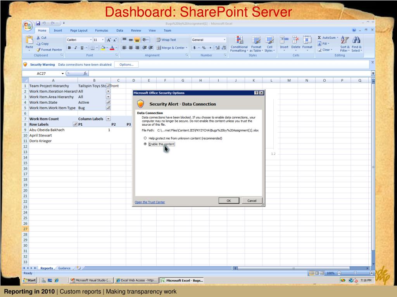Image resolution: width=397 pixels, height=297 pixels.
Task: Decrease the font size
Action: (x=115, y=40)
